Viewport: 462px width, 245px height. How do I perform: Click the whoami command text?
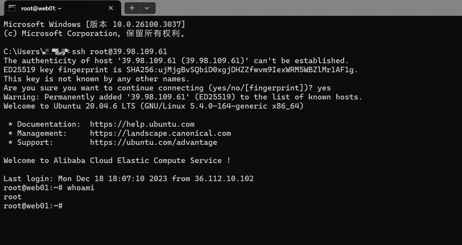coord(81,188)
